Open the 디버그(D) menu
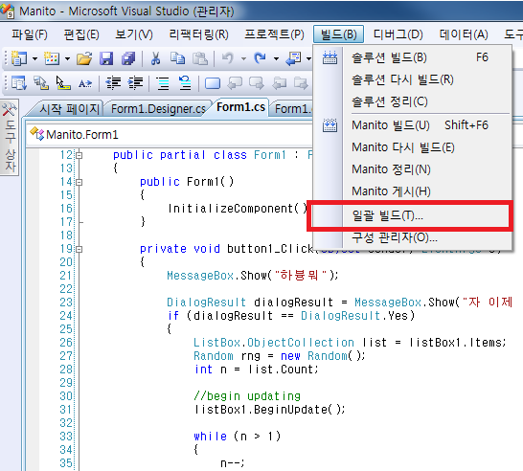This screenshot has width=523, height=471. click(x=398, y=34)
